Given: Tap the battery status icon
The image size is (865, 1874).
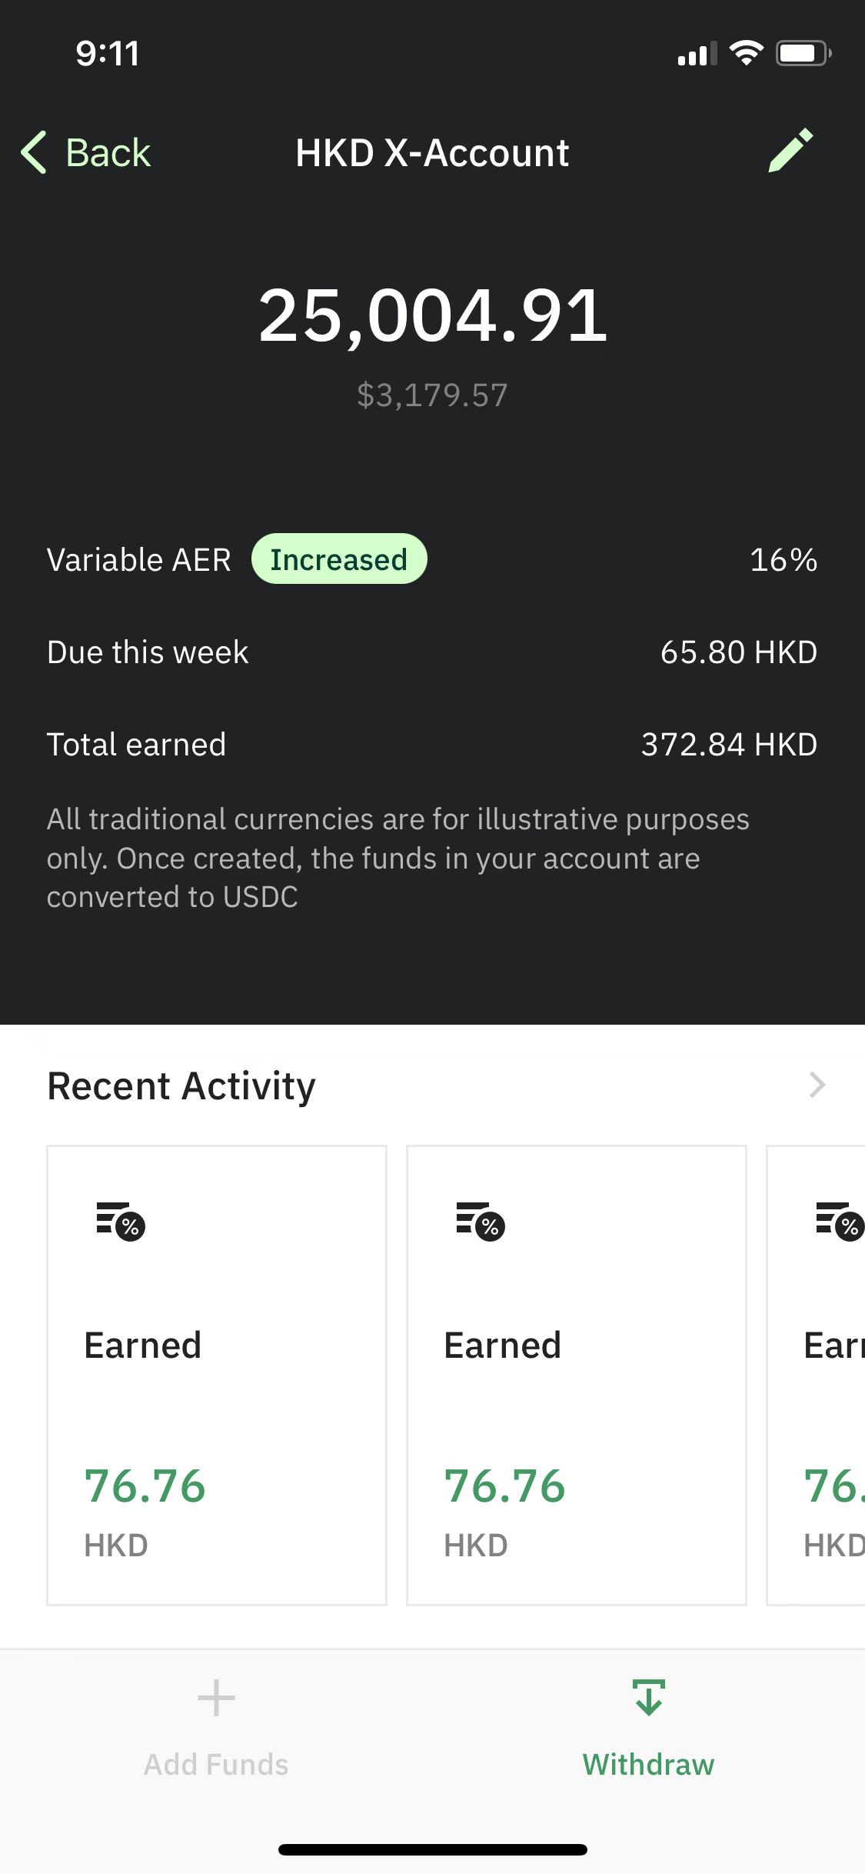Looking at the screenshot, I should click(803, 53).
